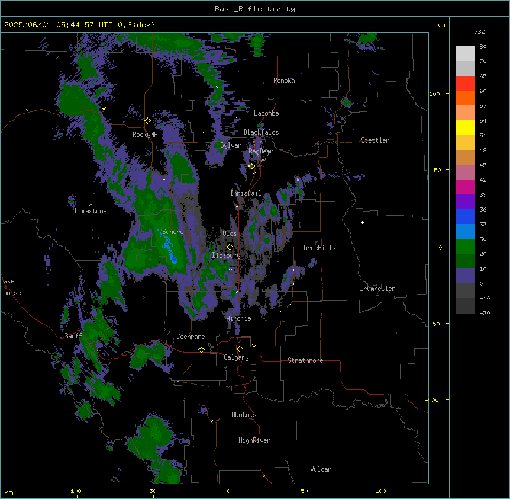
Task: Click the ThreeHills label
Action: (x=318, y=248)
